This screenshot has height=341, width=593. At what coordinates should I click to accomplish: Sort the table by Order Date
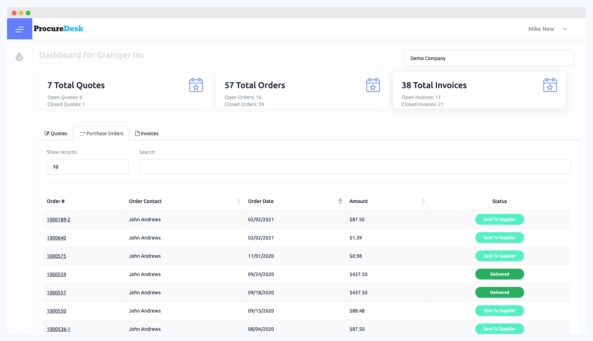(340, 201)
